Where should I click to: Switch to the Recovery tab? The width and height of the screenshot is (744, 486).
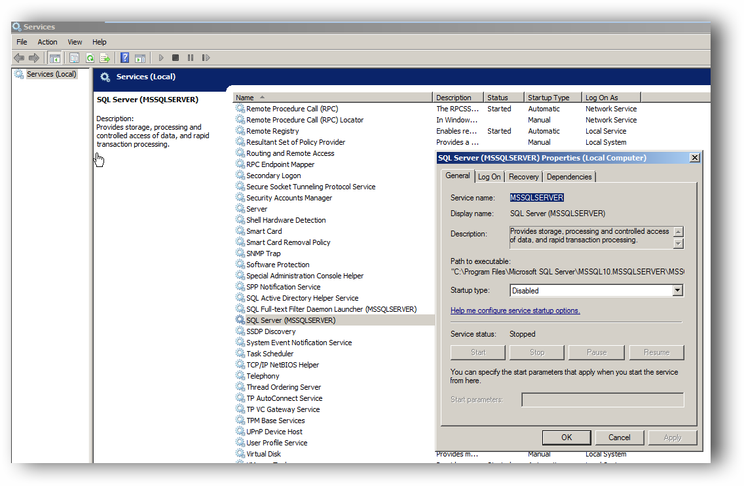524,177
